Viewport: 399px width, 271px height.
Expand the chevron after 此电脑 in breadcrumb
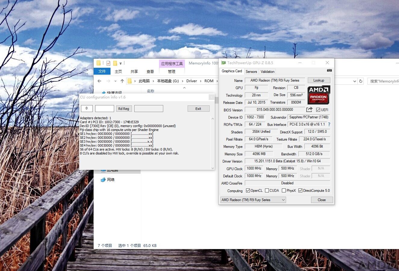[x=153, y=81]
